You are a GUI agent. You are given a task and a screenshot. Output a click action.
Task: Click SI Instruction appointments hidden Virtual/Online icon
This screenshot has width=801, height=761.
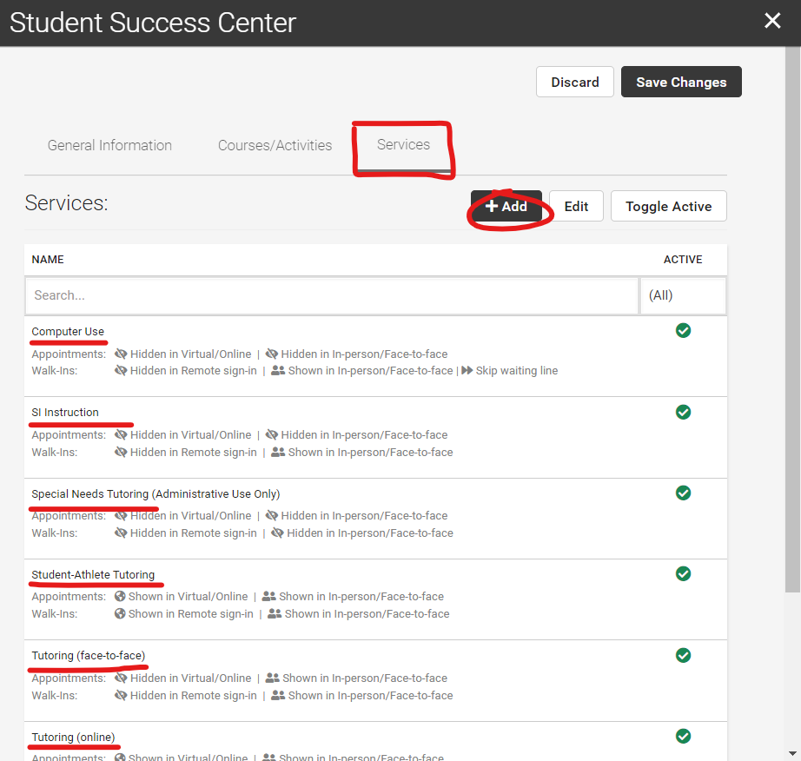[x=121, y=434]
